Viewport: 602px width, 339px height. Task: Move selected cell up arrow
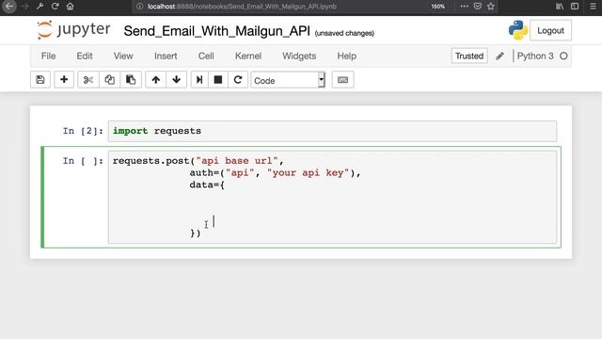(155, 80)
